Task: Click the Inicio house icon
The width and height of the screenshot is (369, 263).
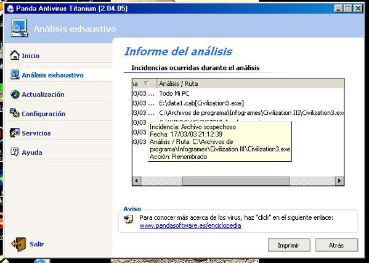Action: (x=15, y=55)
